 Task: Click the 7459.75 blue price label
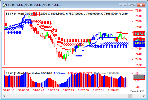(140, 44)
